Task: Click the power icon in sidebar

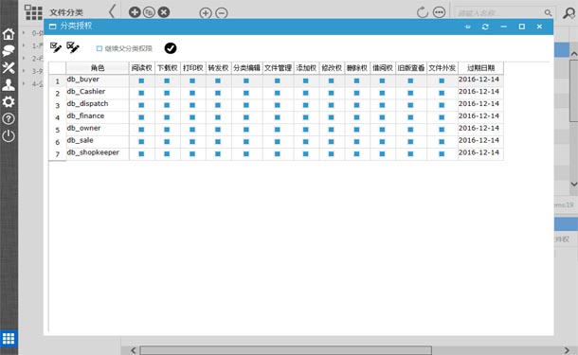Action: [9, 136]
